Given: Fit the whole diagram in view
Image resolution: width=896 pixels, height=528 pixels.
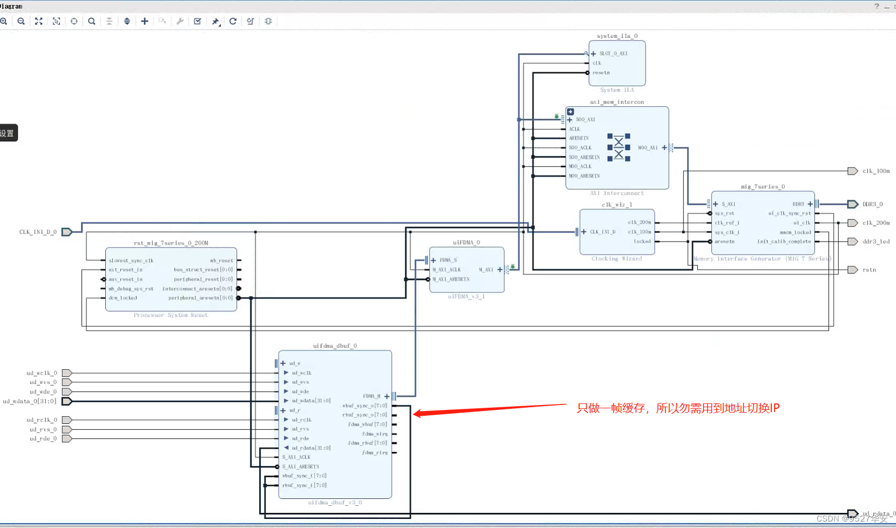Looking at the screenshot, I should tap(39, 22).
